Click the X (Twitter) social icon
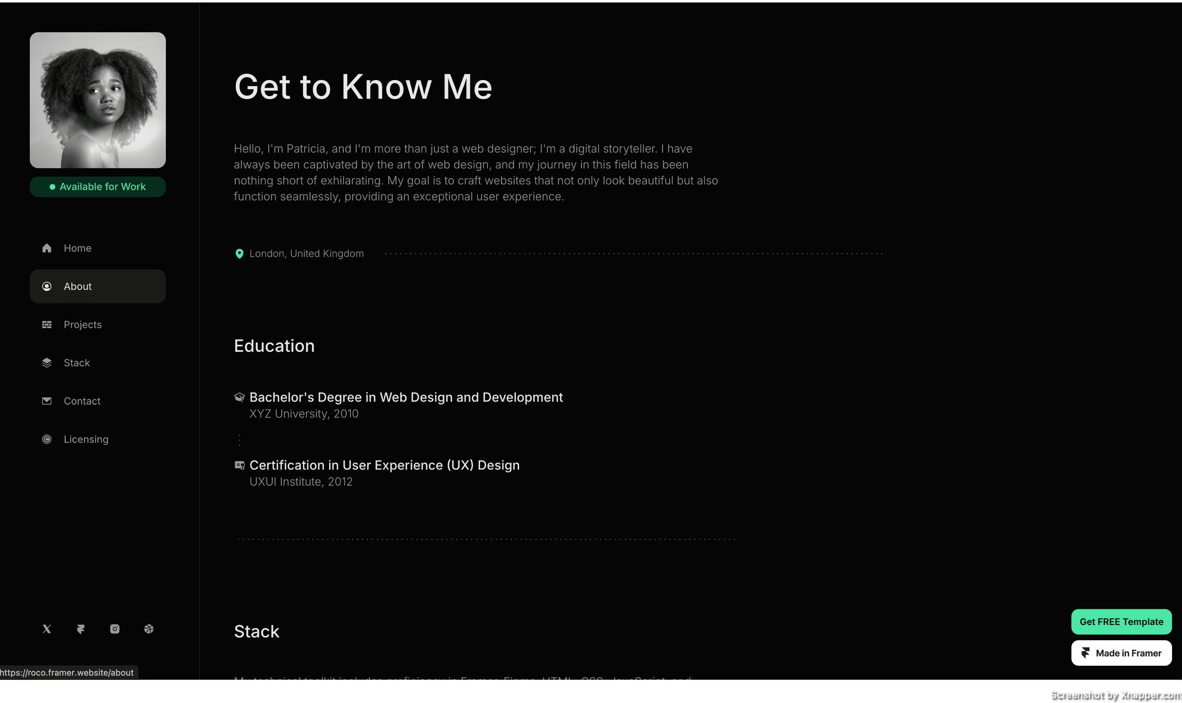The height and width of the screenshot is (703, 1182). [x=47, y=629]
